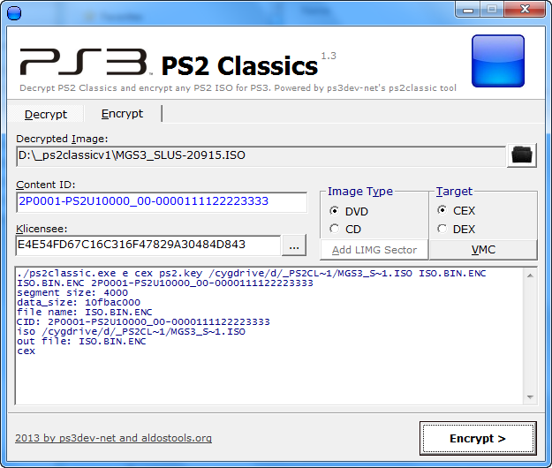Open ps3dev-net and aldostools.org link
Screen dimensions: 552x468
click(113, 438)
